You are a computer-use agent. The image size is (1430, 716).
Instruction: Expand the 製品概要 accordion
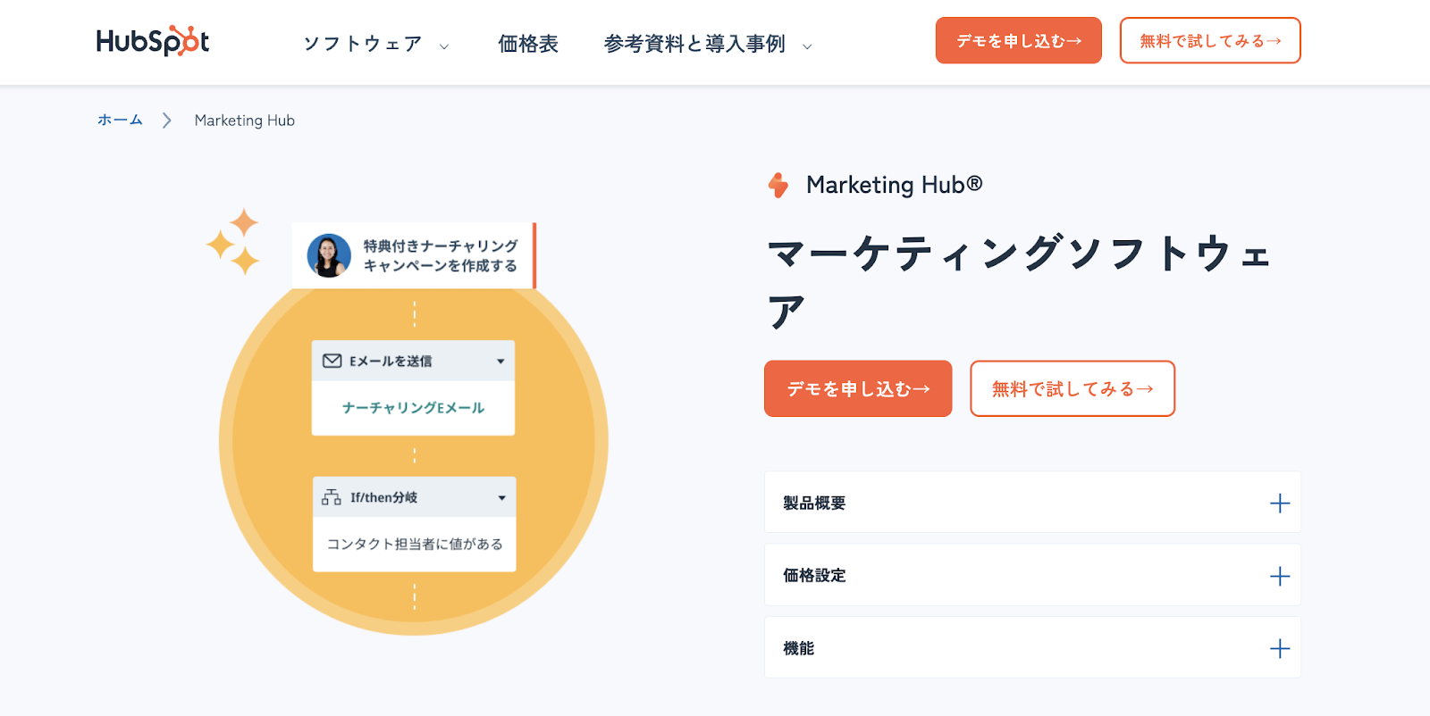pos(1032,503)
